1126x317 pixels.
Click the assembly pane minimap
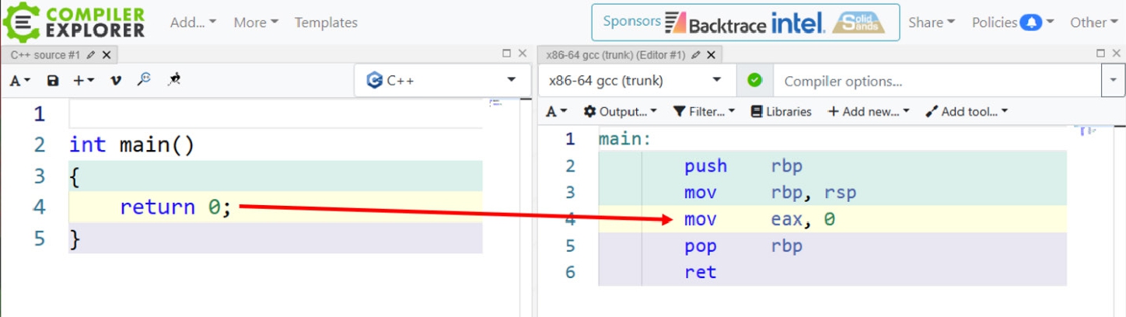1087,131
